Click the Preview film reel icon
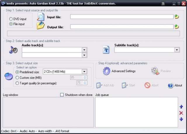The image size is (187, 134). [155, 71]
